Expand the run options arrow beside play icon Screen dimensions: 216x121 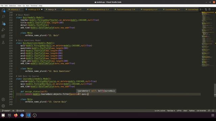click(203, 9)
